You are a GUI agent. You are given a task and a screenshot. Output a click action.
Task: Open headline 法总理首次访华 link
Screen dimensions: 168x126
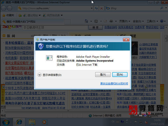[19, 78]
